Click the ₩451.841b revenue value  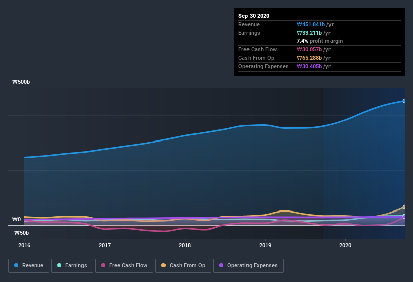(311, 24)
